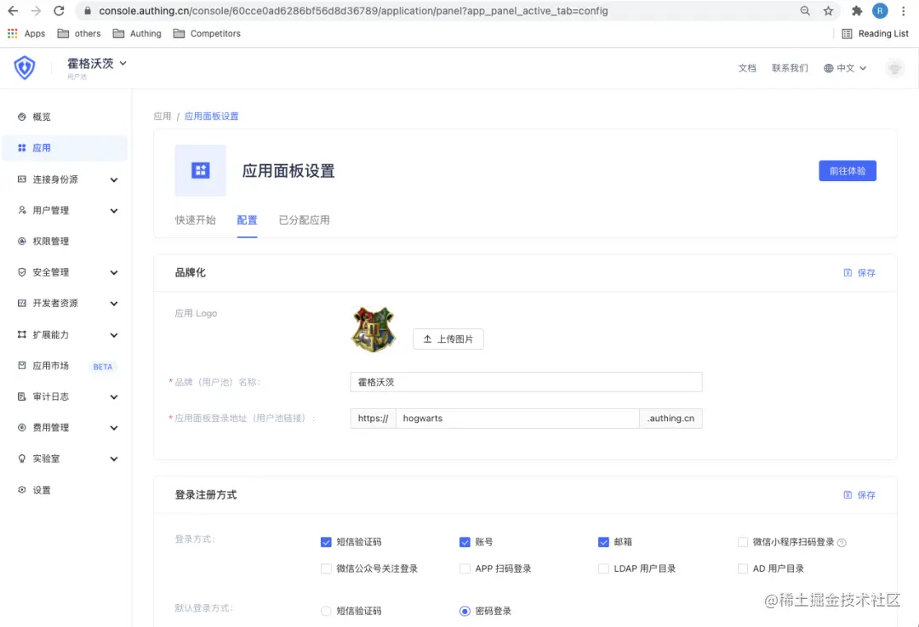This screenshot has width=919, height=627.
Task: Click the 应用市场 sidebar icon
Action: pyautogui.click(x=21, y=366)
